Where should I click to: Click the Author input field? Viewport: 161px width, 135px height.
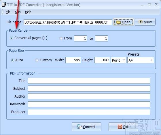(x=89, y=96)
